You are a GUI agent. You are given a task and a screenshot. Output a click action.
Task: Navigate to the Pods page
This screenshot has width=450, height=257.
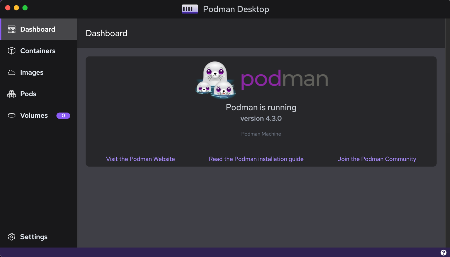point(28,94)
